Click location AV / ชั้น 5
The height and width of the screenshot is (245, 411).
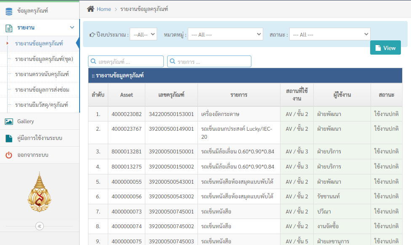point(297,241)
